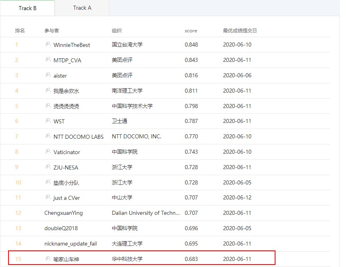Click the 组织 column header
The image size is (346, 267).
[117, 31]
